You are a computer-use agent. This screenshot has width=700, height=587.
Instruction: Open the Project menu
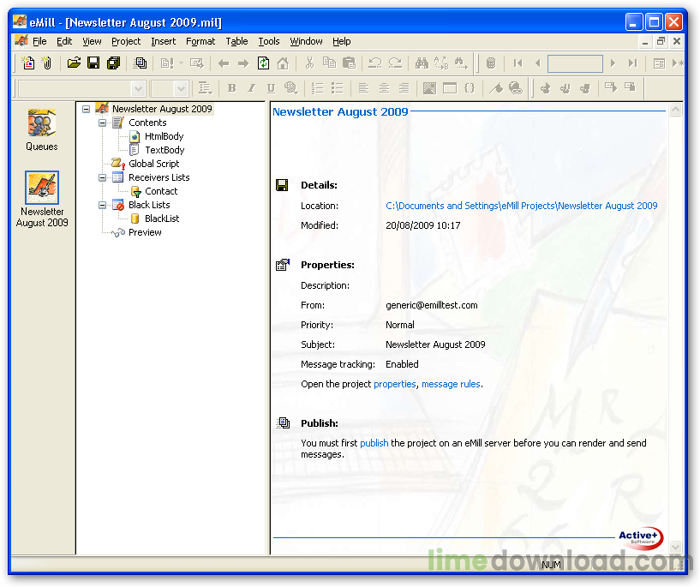(126, 41)
